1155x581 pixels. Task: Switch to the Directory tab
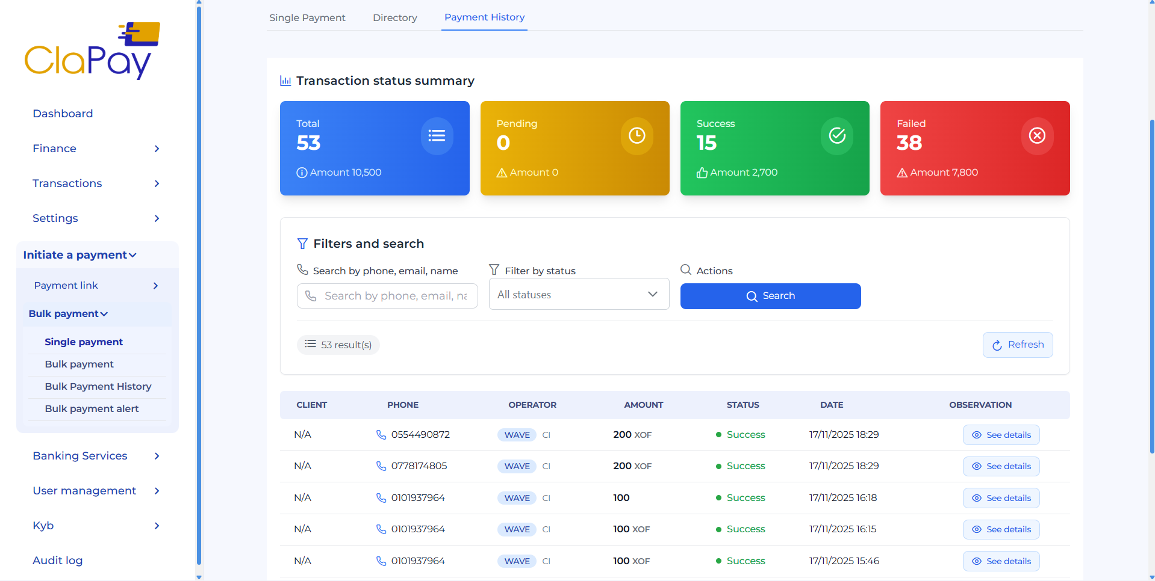click(394, 17)
